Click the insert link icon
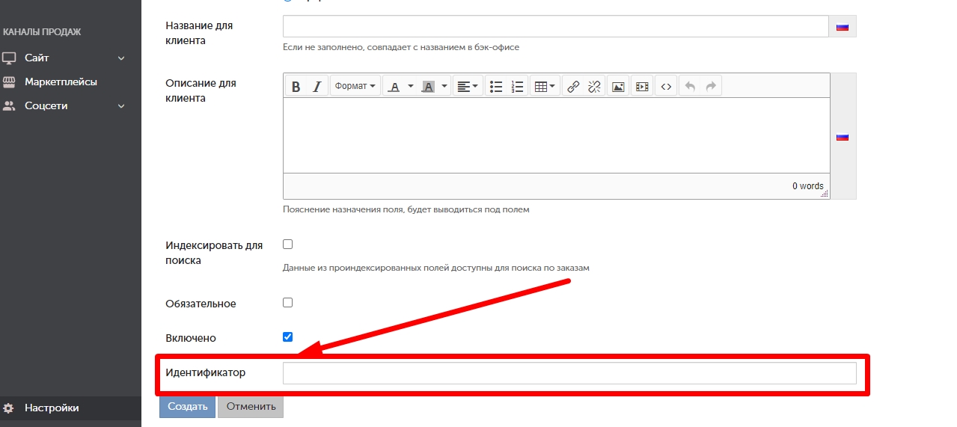This screenshot has width=957, height=427. [573, 87]
